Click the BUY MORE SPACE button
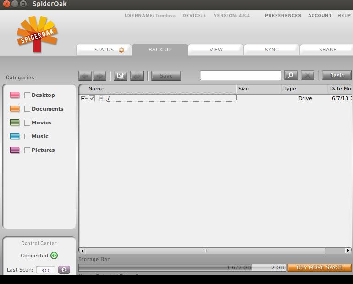This screenshot has width=353, height=284. 319,267
